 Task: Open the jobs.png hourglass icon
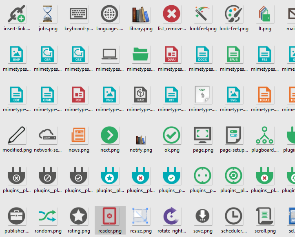[x=47, y=14]
